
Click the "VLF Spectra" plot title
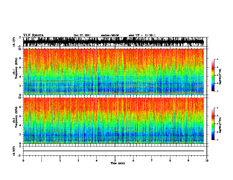click(33, 35)
